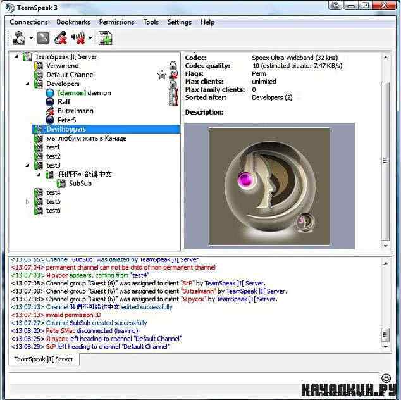Click the Russian-named channel icon
The width and height of the screenshot is (401, 400).
(x=39, y=139)
